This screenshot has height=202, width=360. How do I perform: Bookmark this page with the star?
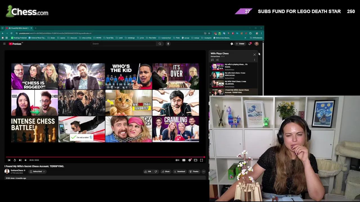point(209,33)
